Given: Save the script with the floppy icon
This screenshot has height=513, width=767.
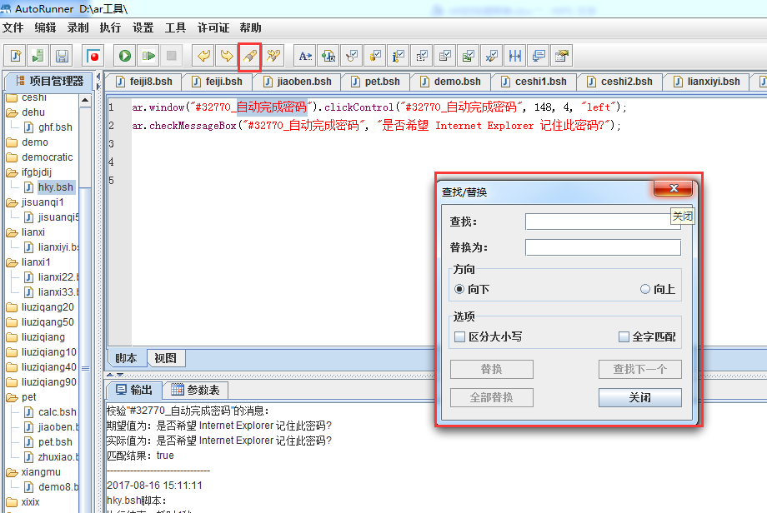Looking at the screenshot, I should pos(62,56).
